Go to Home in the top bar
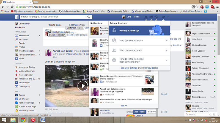Image resolution: width=220 pixels, height=123 pixels. tap(137, 17)
